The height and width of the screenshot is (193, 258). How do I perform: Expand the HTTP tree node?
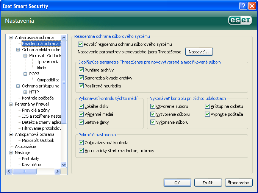click(x=25, y=92)
